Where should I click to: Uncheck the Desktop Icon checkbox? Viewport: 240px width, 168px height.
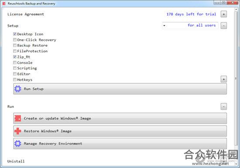15,34
